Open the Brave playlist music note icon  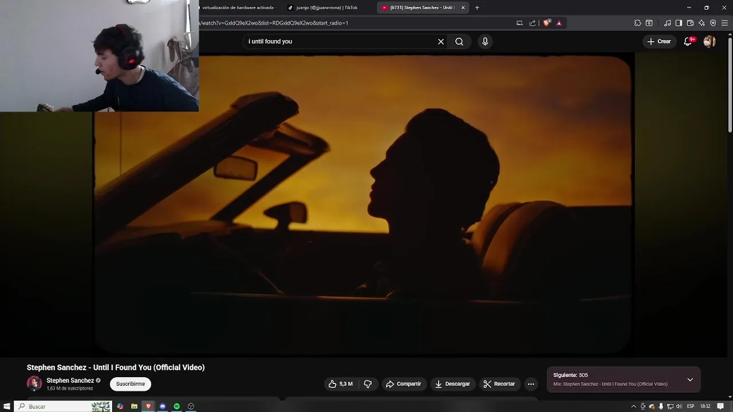(668, 23)
